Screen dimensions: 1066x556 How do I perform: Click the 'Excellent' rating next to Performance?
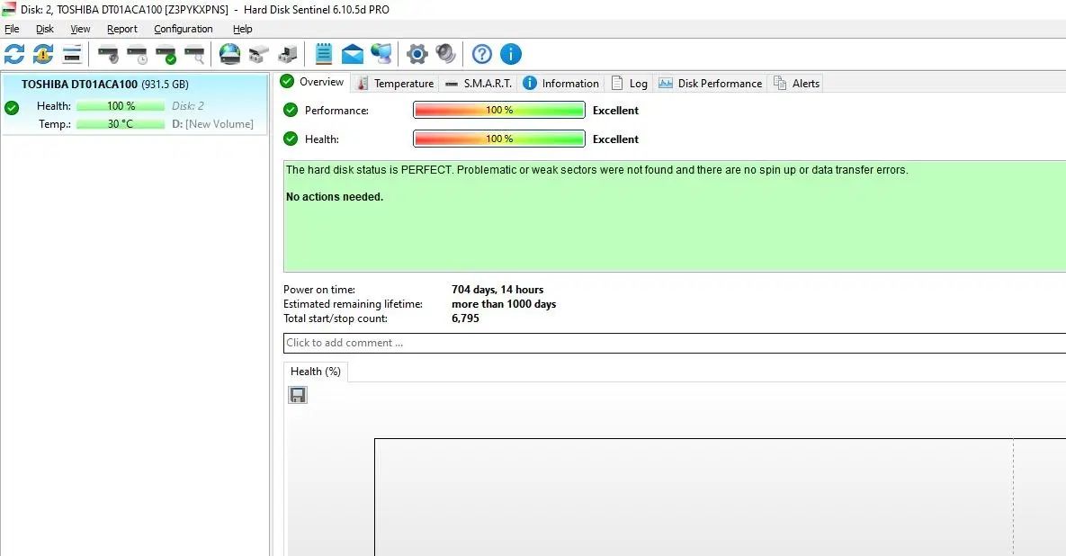tap(616, 110)
